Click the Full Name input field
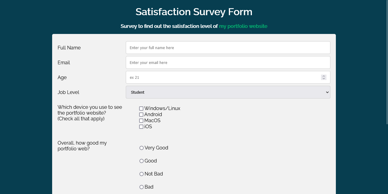This screenshot has height=194, width=388. click(x=228, y=48)
